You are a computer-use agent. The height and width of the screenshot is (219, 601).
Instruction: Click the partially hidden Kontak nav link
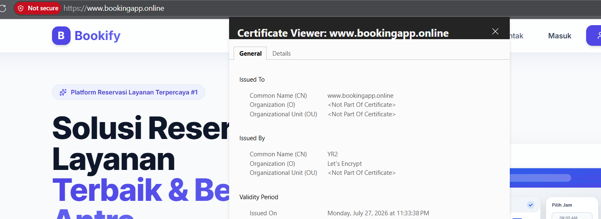[x=517, y=36]
